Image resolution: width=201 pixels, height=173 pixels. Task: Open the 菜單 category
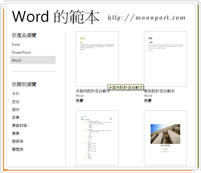click(x=16, y=118)
